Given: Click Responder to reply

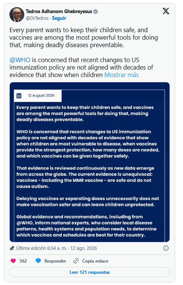Looking at the screenshot, I should point(55,261).
